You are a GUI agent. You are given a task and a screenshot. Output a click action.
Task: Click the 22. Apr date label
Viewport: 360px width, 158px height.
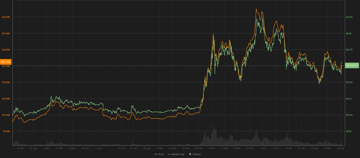(x=301, y=148)
